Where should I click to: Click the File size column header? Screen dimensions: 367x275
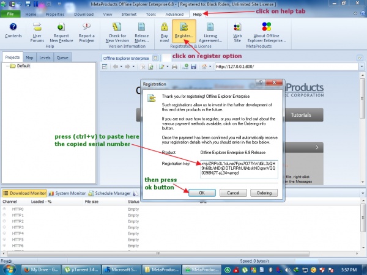click(x=105, y=202)
